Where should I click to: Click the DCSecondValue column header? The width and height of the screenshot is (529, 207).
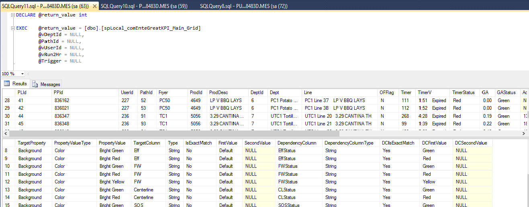[473, 143]
